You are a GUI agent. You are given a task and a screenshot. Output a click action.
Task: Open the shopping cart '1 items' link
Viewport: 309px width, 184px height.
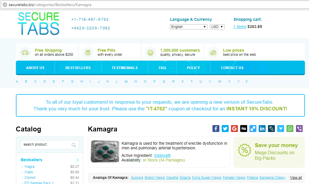pyautogui.click(x=240, y=27)
